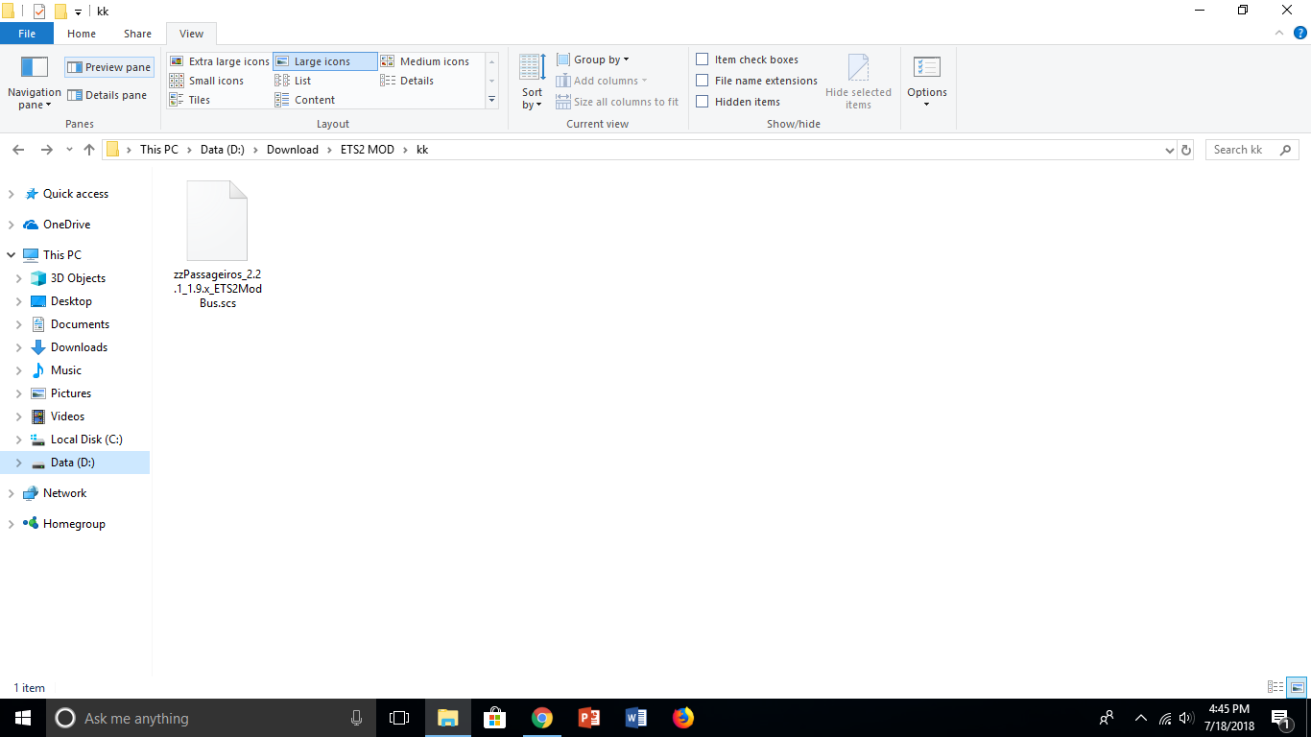Switch to Extra large icons layout
Viewport: 1311px width, 737px height.
[x=220, y=60]
